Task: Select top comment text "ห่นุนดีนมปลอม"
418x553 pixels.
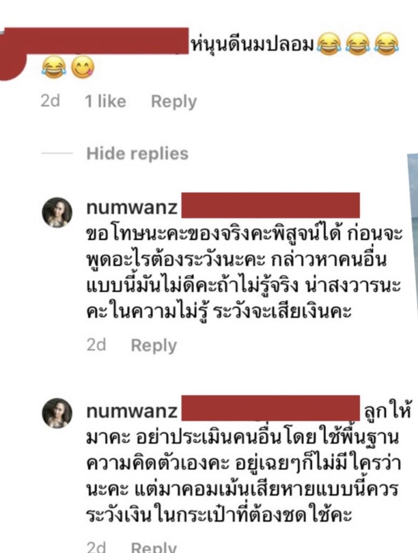Action: pos(252,44)
